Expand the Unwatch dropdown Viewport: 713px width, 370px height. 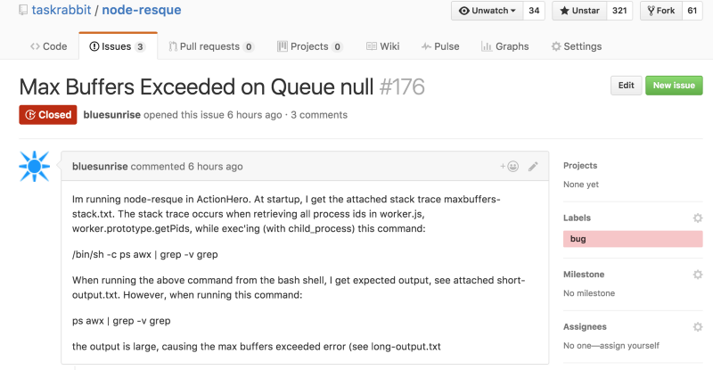(x=488, y=11)
